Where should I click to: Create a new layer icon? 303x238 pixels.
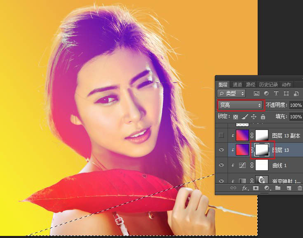(289, 188)
